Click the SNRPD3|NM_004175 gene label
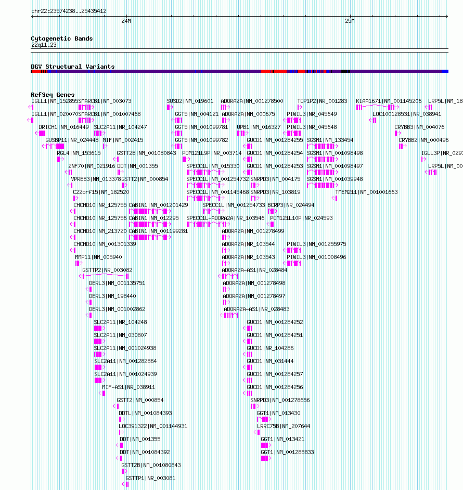The image size is (463, 490). (275, 179)
